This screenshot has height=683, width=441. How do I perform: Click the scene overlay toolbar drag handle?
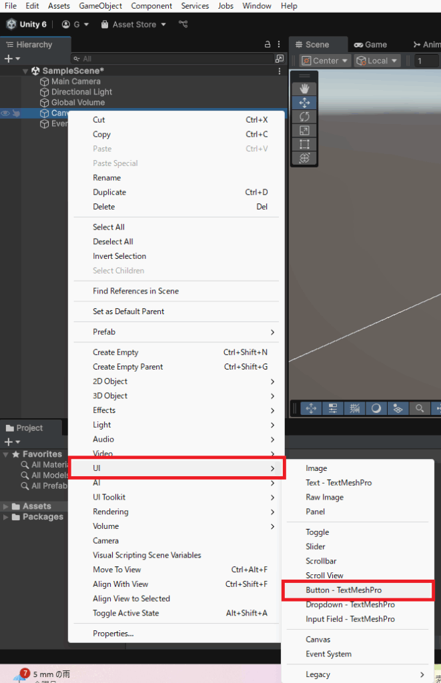304,76
